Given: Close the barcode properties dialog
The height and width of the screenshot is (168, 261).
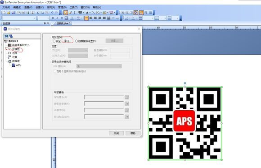Looking at the screenshot, I should click(139, 29).
